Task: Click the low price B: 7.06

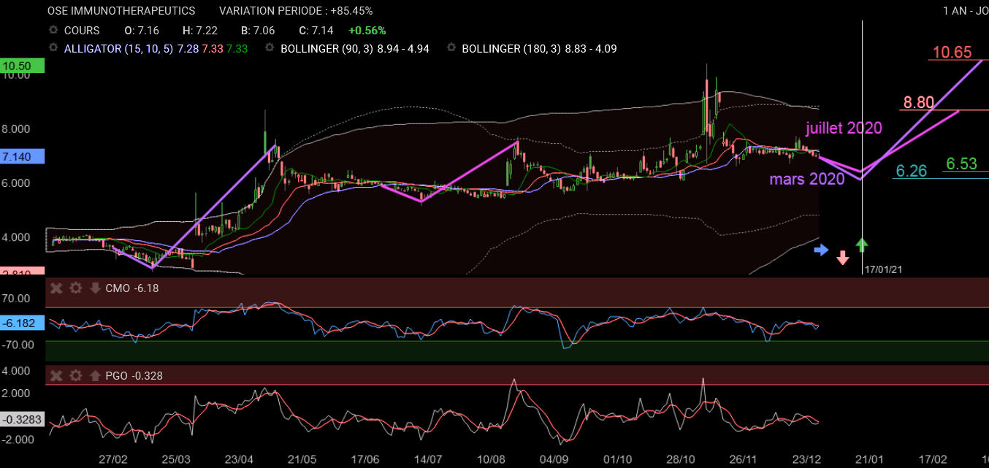Action: (259, 31)
